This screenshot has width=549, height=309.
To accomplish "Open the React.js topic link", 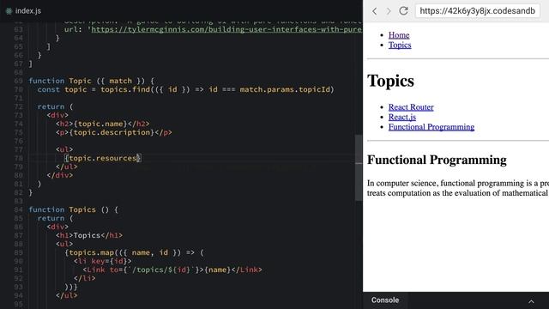I will 402,117.
